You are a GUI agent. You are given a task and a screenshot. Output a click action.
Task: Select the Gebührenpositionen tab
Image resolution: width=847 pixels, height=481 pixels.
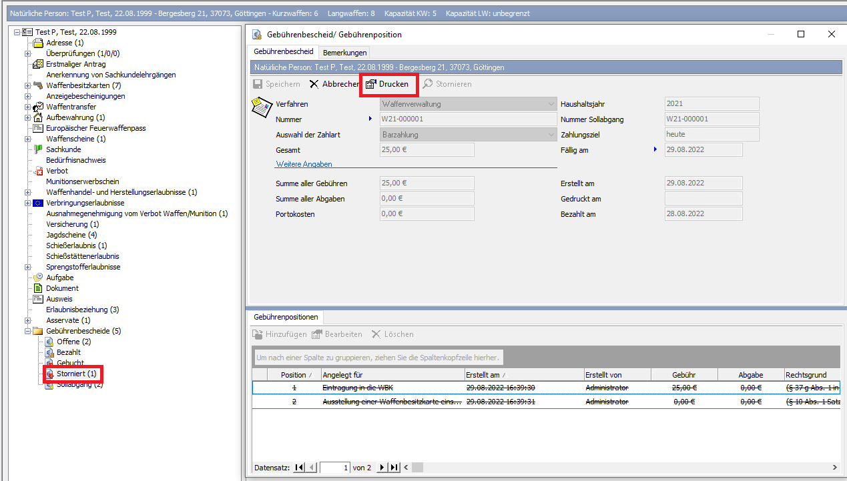coord(286,318)
